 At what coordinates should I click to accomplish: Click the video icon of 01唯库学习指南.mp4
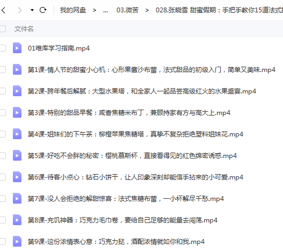point(17,48)
